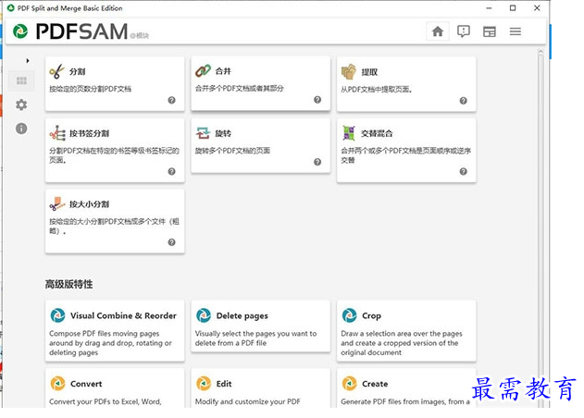Open the modules grid icon in sidebar
This screenshot has width=584, height=418.
coord(21,80)
